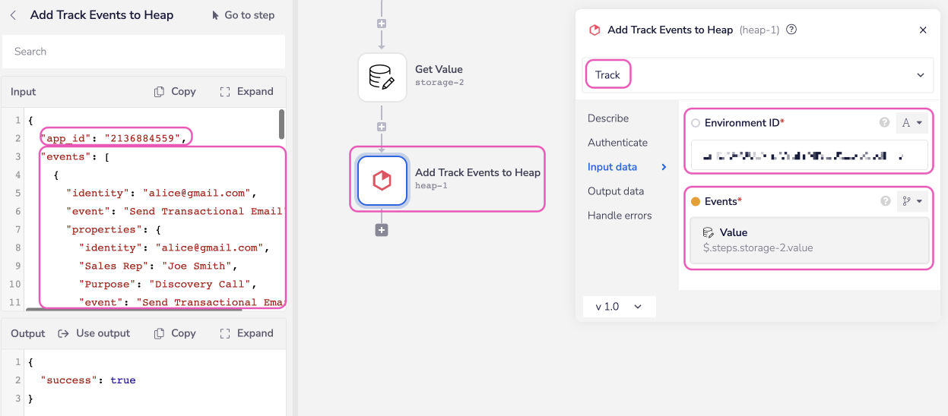
Task: Open the Events field type dropdown
Action: [x=912, y=202]
